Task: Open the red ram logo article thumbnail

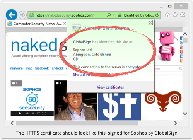Action: [163, 101]
